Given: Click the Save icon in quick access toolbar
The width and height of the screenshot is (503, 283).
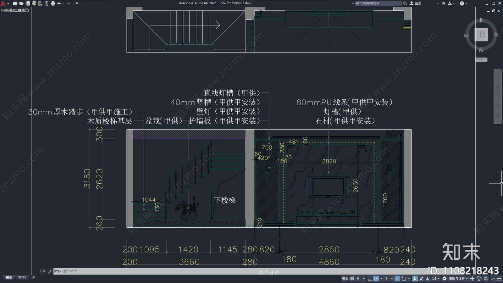Looking at the screenshot, I should pos(28,3).
